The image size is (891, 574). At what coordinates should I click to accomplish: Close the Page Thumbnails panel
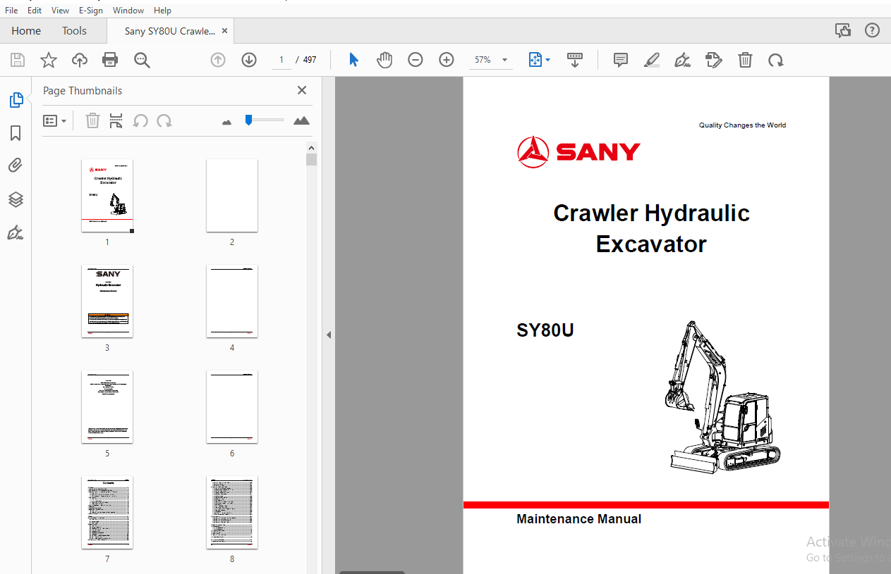coord(302,90)
